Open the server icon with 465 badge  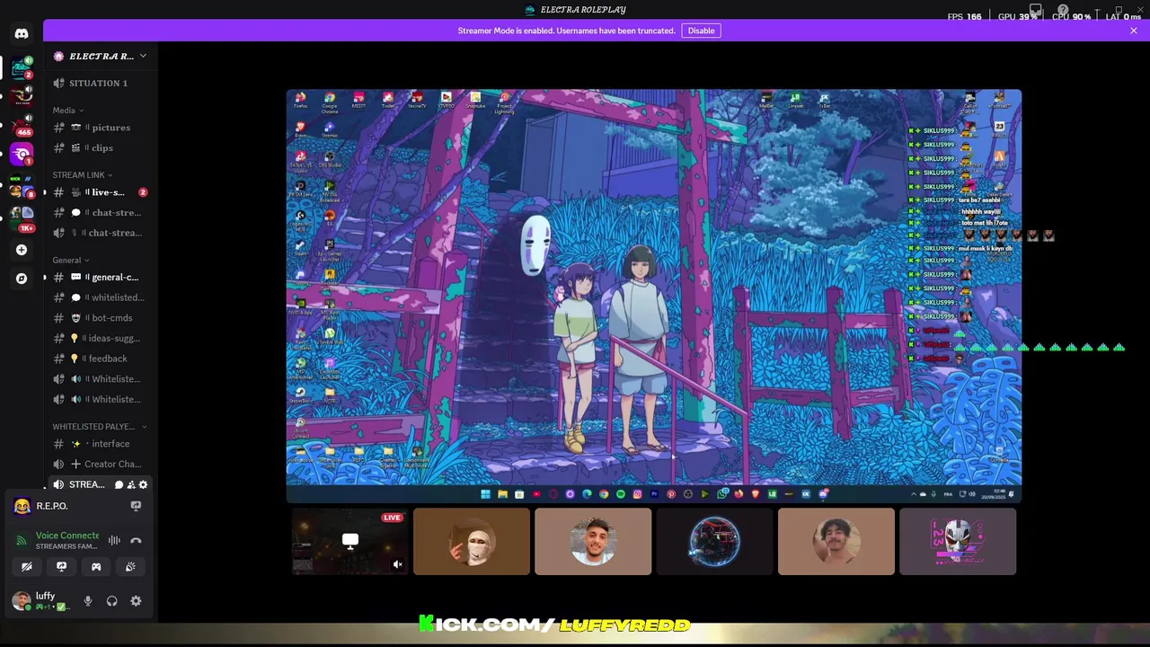pos(22,124)
